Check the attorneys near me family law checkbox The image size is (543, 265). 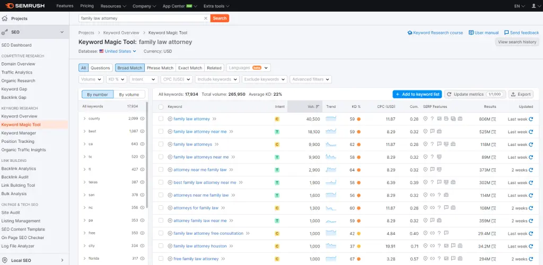(x=161, y=195)
